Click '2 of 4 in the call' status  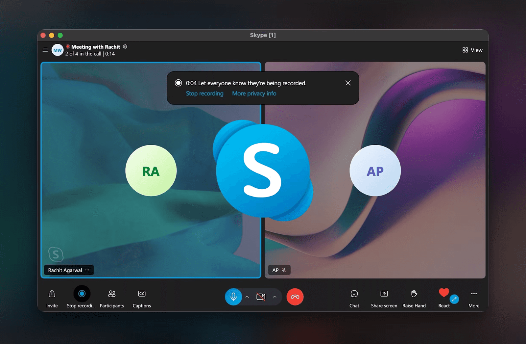tap(83, 54)
